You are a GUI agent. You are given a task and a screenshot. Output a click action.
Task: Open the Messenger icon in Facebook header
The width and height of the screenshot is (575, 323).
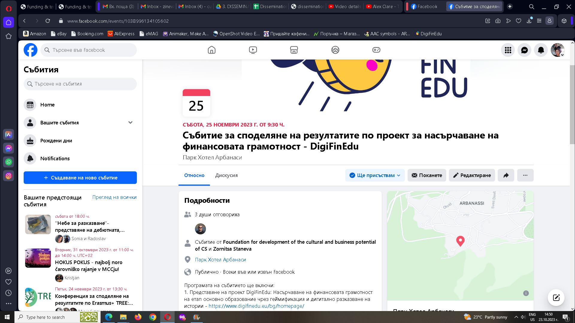(x=524, y=50)
